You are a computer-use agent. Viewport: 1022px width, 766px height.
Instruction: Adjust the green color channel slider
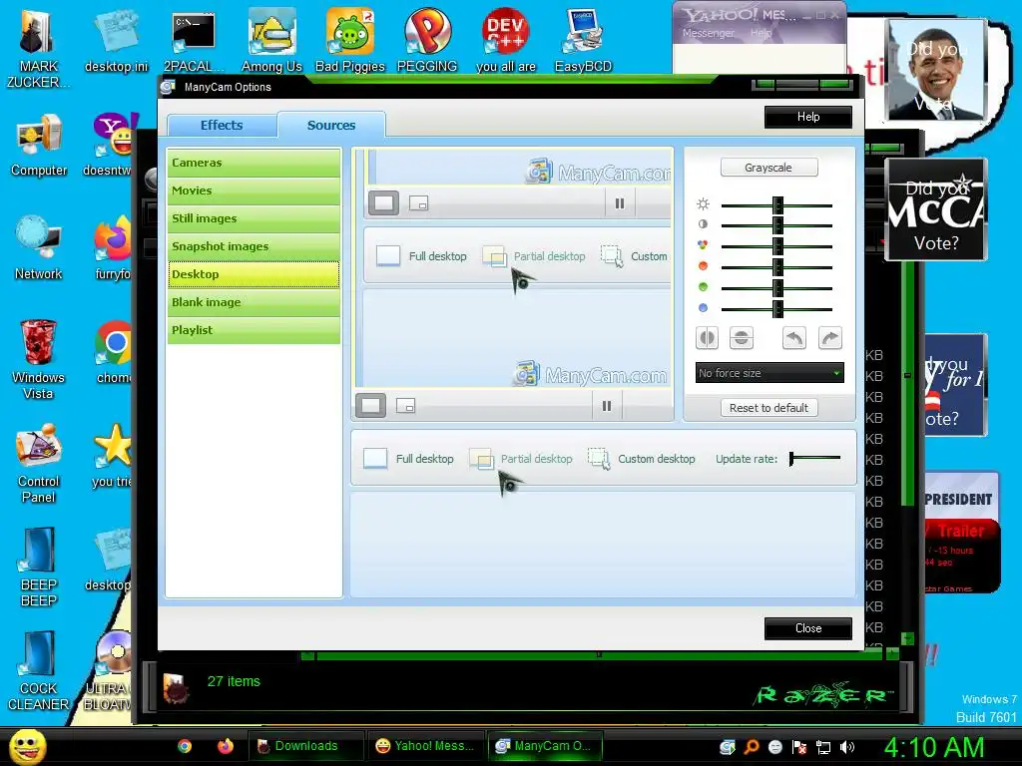(776, 288)
